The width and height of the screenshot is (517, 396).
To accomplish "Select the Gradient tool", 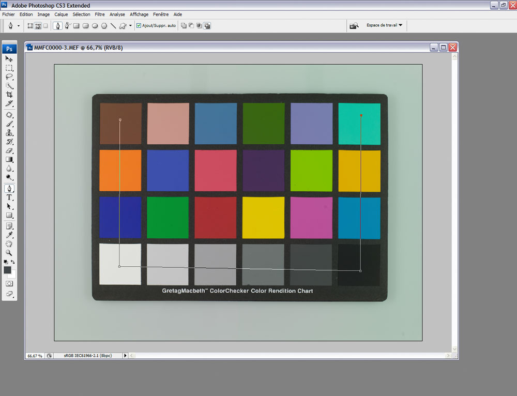I will [9, 160].
